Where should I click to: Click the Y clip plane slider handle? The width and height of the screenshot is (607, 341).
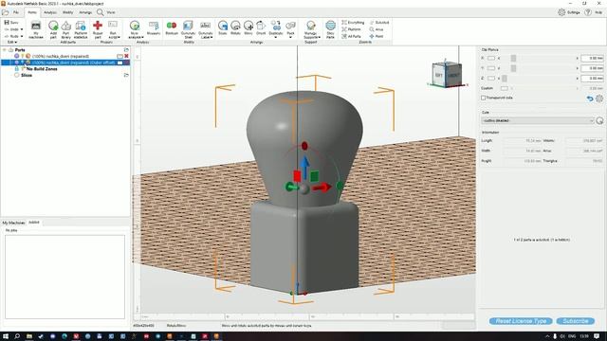(513, 68)
